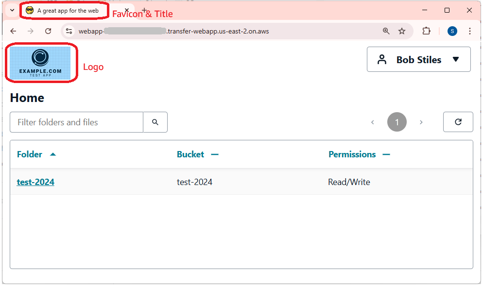Open the test-2024 folder link

(x=35, y=182)
